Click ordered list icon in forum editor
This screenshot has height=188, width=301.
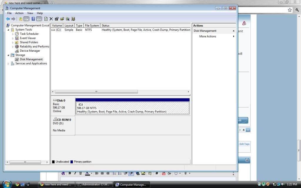(114, 173)
